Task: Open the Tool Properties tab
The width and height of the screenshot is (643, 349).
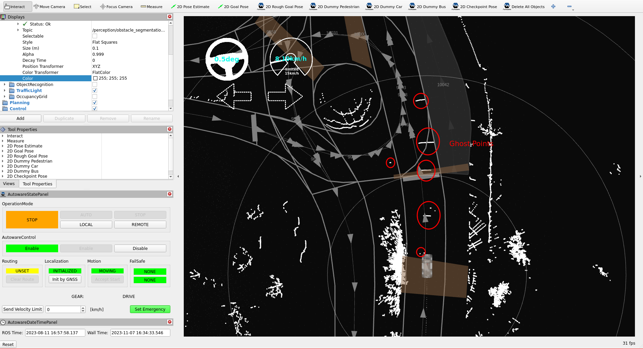Action: tap(38, 184)
